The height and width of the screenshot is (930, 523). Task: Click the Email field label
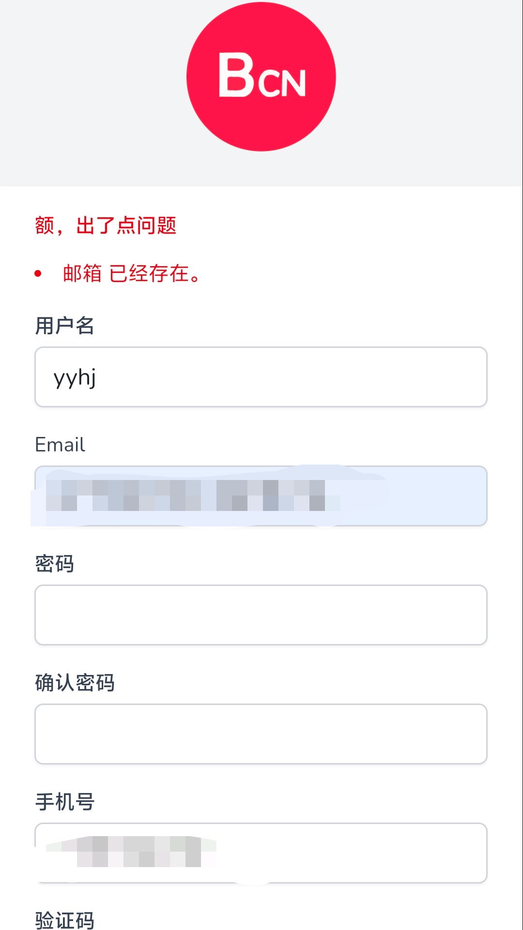[x=60, y=445]
